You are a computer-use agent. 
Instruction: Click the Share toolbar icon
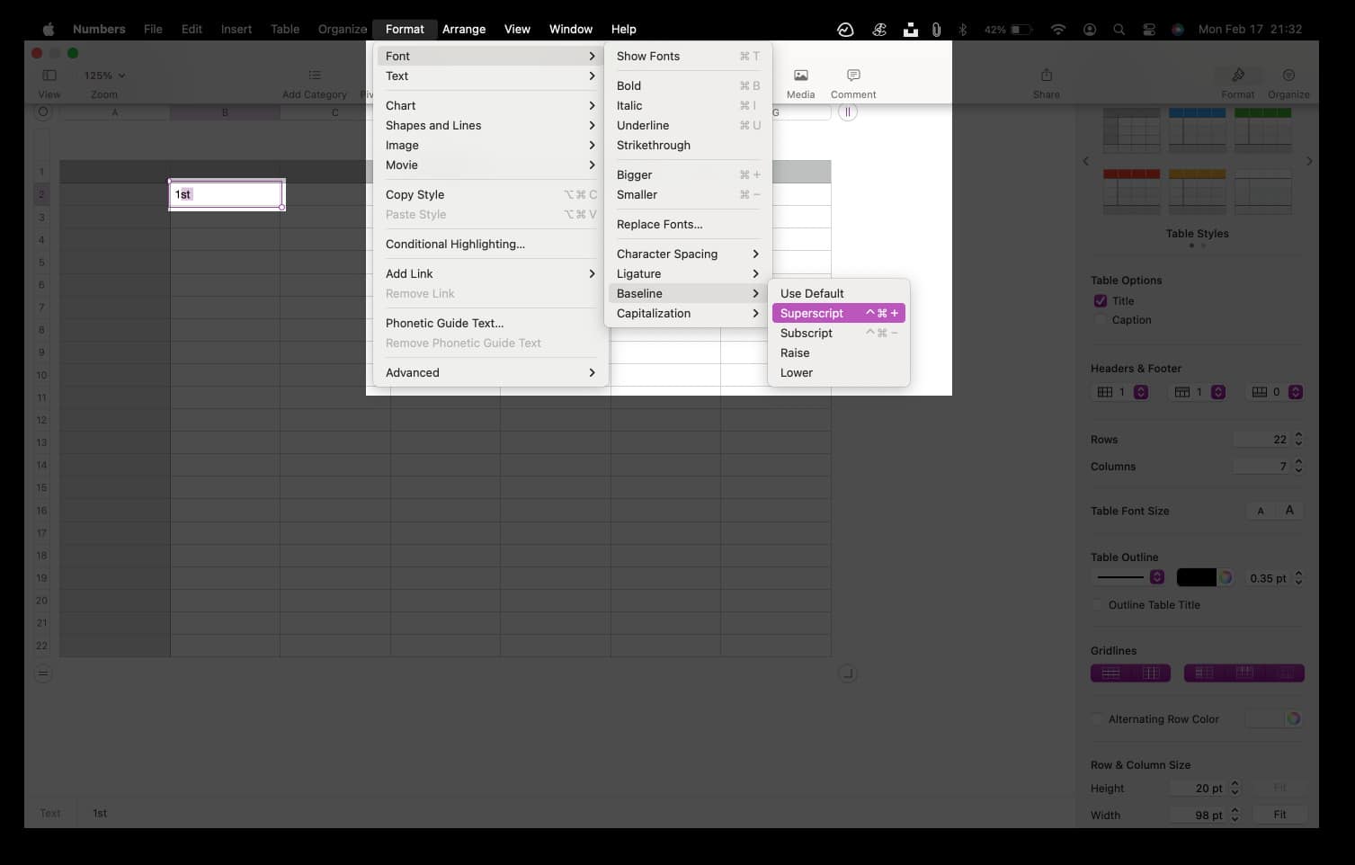tap(1046, 76)
